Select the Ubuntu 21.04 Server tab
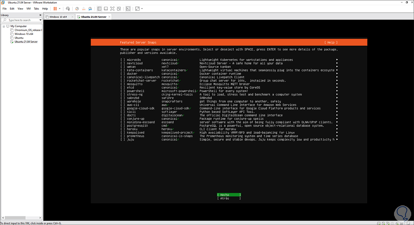414x225 pixels. pyautogui.click(x=93, y=17)
